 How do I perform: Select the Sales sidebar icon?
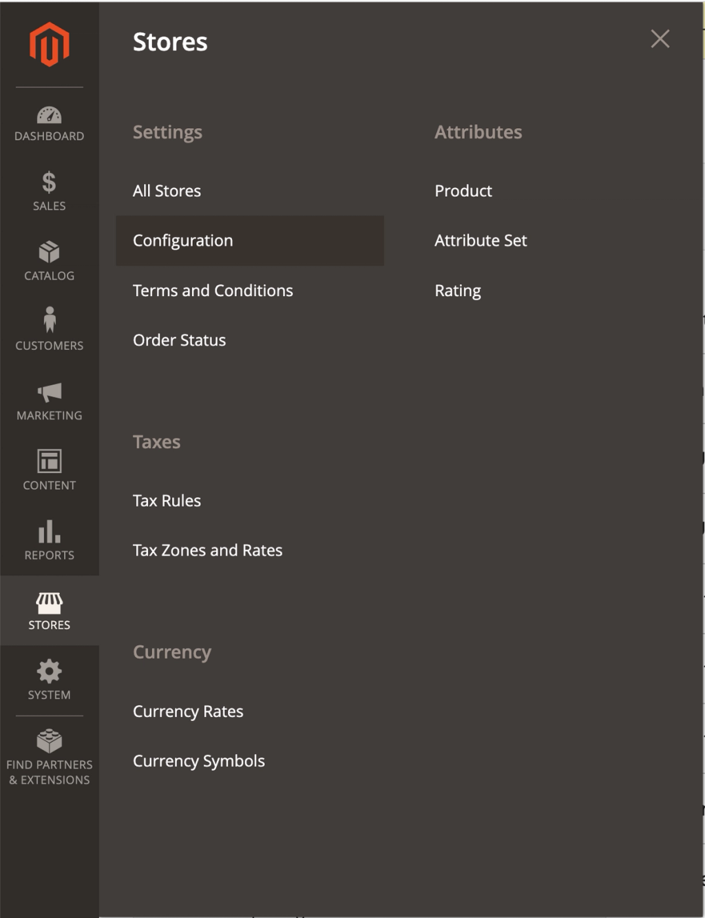(49, 193)
